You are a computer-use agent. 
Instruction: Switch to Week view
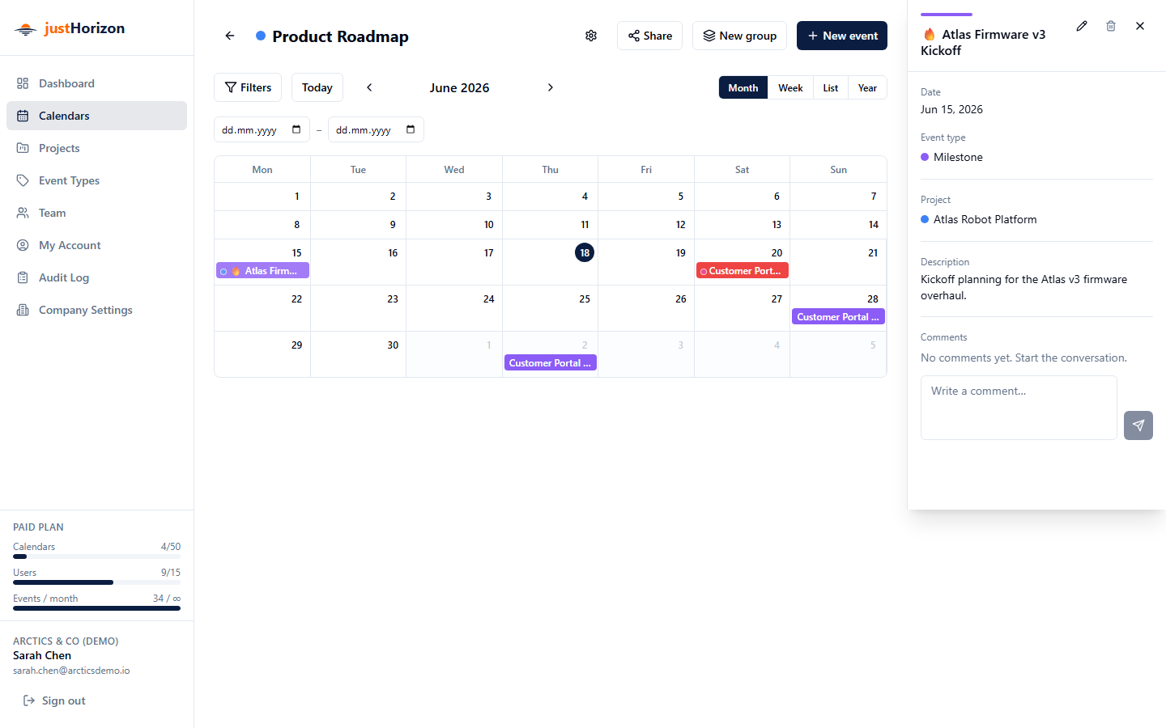790,87
